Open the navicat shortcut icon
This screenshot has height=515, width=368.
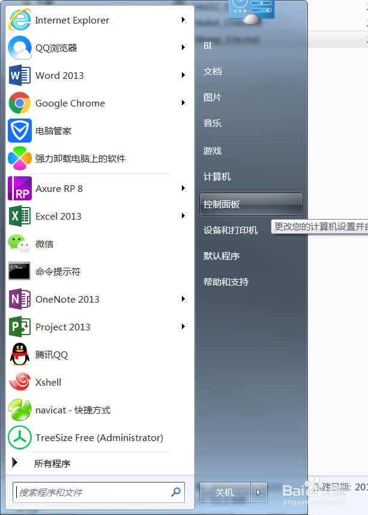pos(20,410)
